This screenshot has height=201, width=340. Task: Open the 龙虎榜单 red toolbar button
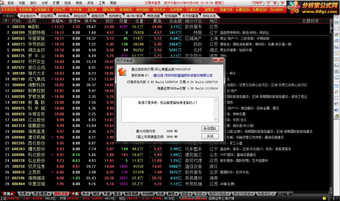(x=176, y=10)
